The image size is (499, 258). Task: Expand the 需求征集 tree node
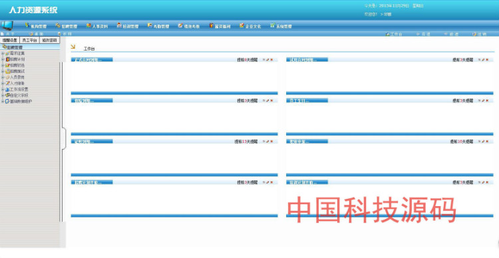click(3, 53)
